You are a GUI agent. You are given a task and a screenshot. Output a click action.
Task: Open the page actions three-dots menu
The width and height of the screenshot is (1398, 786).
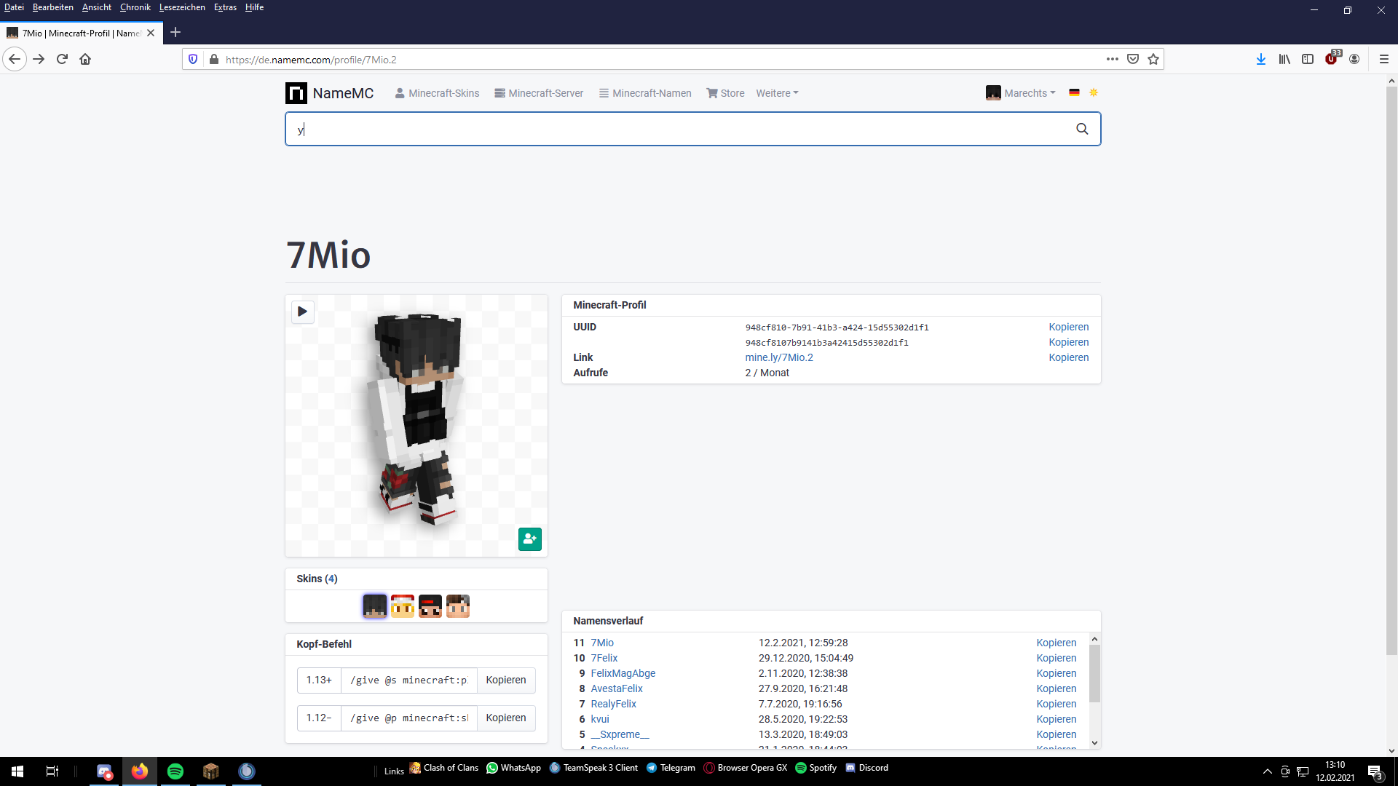click(x=1113, y=59)
